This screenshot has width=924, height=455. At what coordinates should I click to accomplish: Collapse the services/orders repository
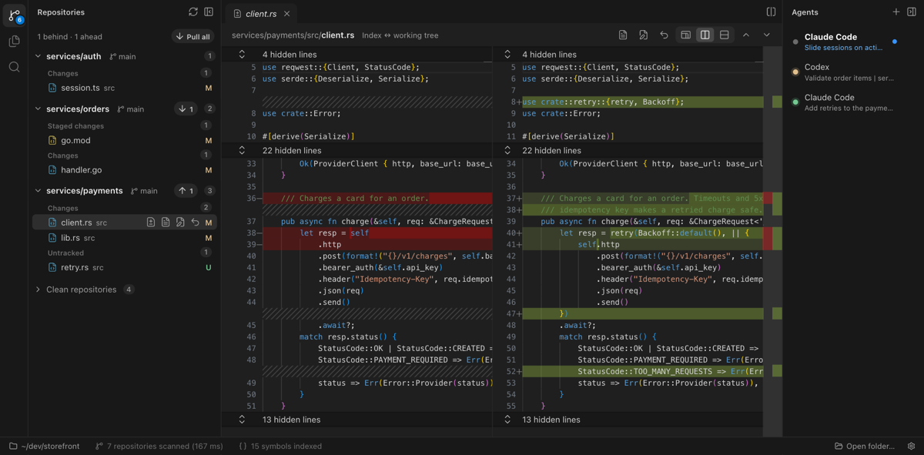pos(38,109)
